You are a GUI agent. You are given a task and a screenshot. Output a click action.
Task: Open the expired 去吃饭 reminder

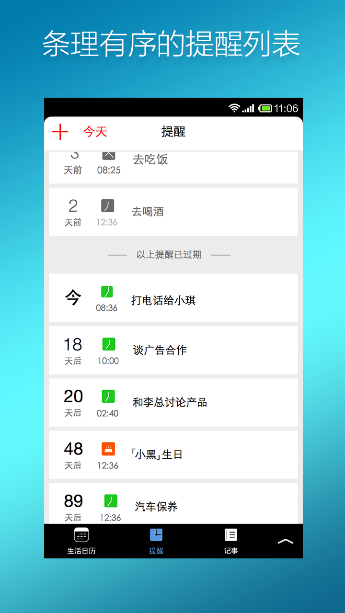tap(173, 168)
